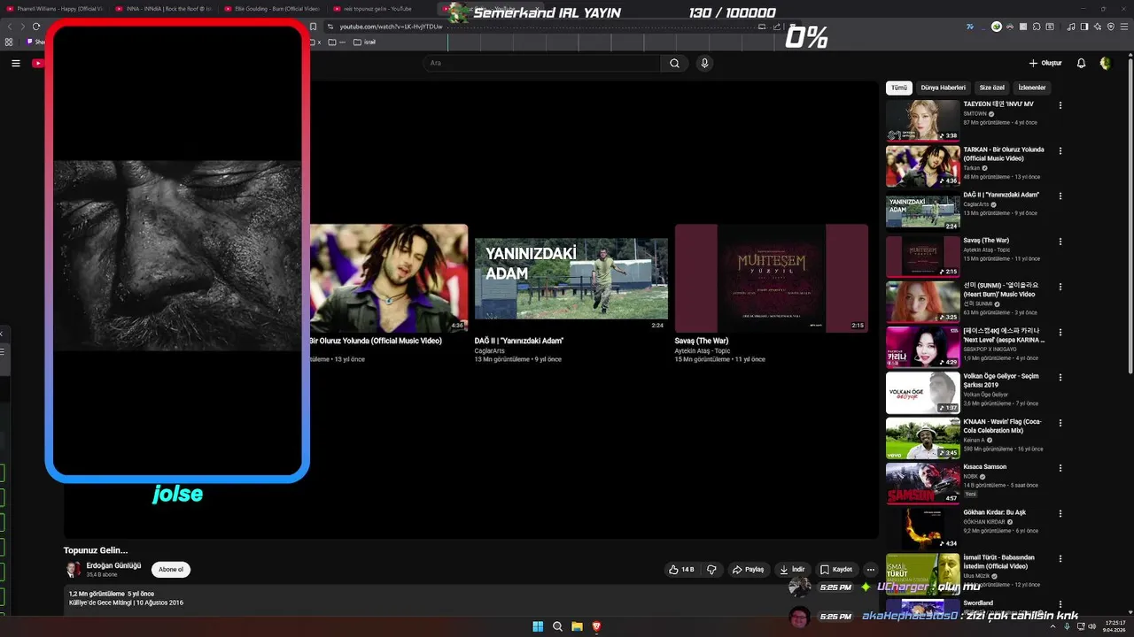This screenshot has width=1134, height=637.
Task: Open YouTube notifications bell
Action: pos(1081,63)
